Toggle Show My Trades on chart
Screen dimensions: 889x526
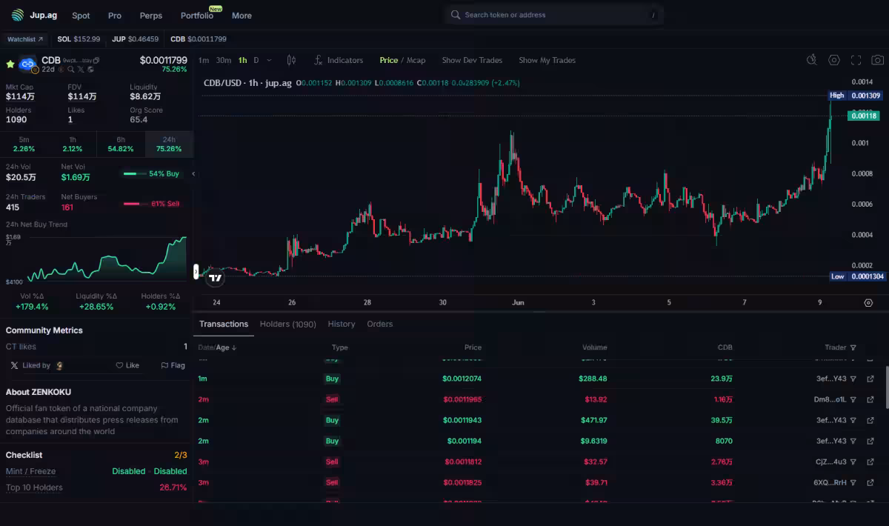click(547, 60)
